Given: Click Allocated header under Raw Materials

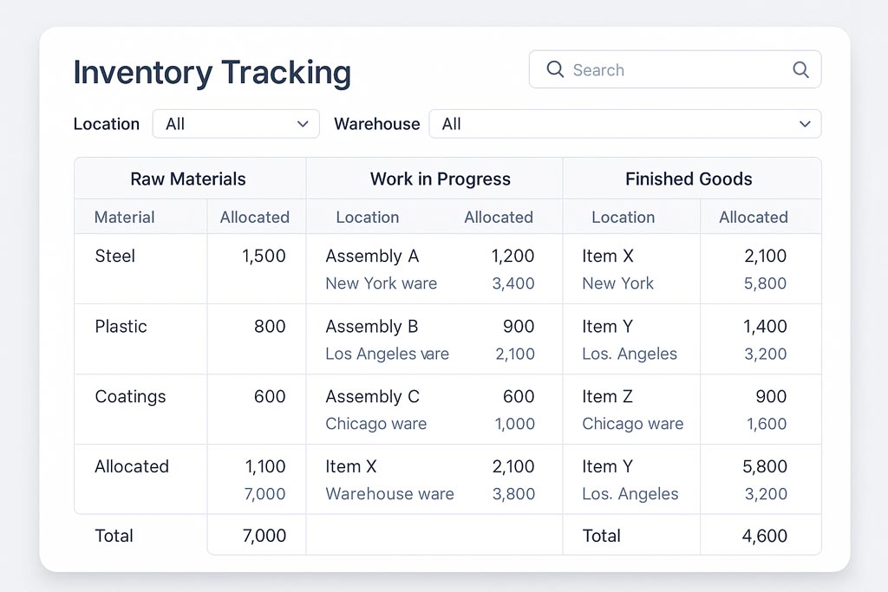Looking at the screenshot, I should coord(255,218).
